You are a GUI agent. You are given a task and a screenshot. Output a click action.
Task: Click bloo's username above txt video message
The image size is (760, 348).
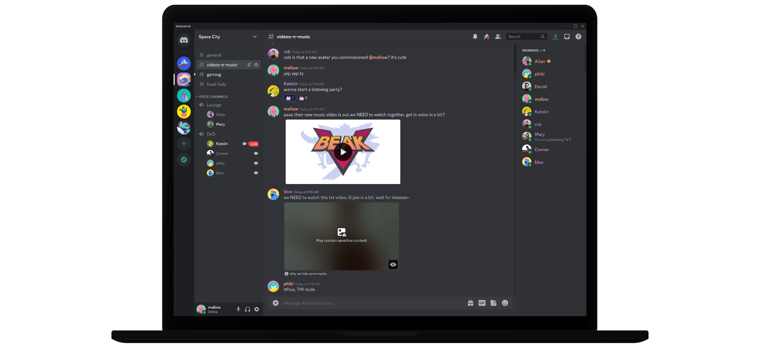coord(288,192)
